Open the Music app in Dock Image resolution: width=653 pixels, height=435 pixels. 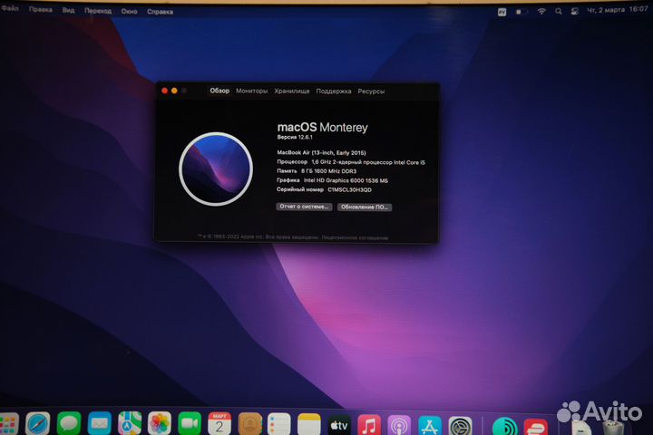(369, 425)
